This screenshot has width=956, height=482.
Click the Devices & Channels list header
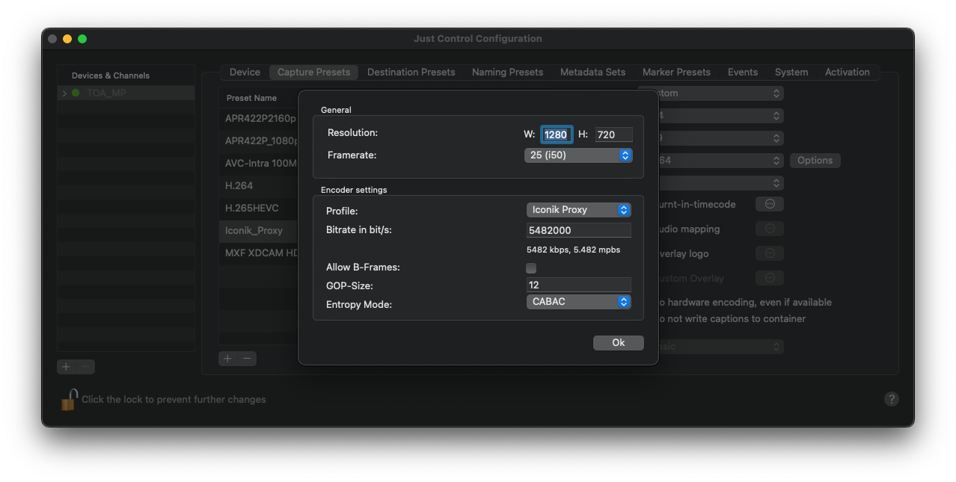[x=126, y=75]
